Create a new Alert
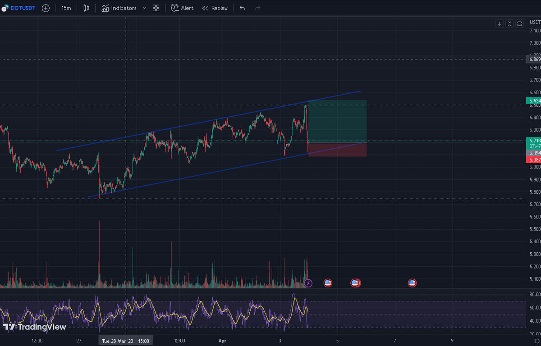The width and height of the screenshot is (541, 346). tap(182, 8)
